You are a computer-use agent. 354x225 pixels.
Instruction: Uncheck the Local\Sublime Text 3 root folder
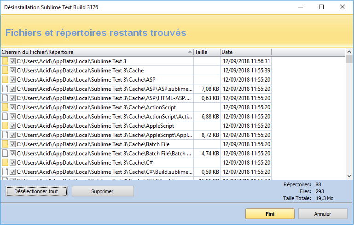pyautogui.click(x=12, y=61)
